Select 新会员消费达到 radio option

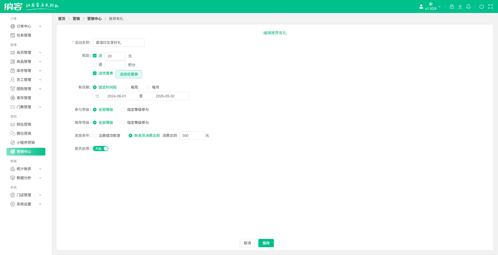[x=130, y=136]
